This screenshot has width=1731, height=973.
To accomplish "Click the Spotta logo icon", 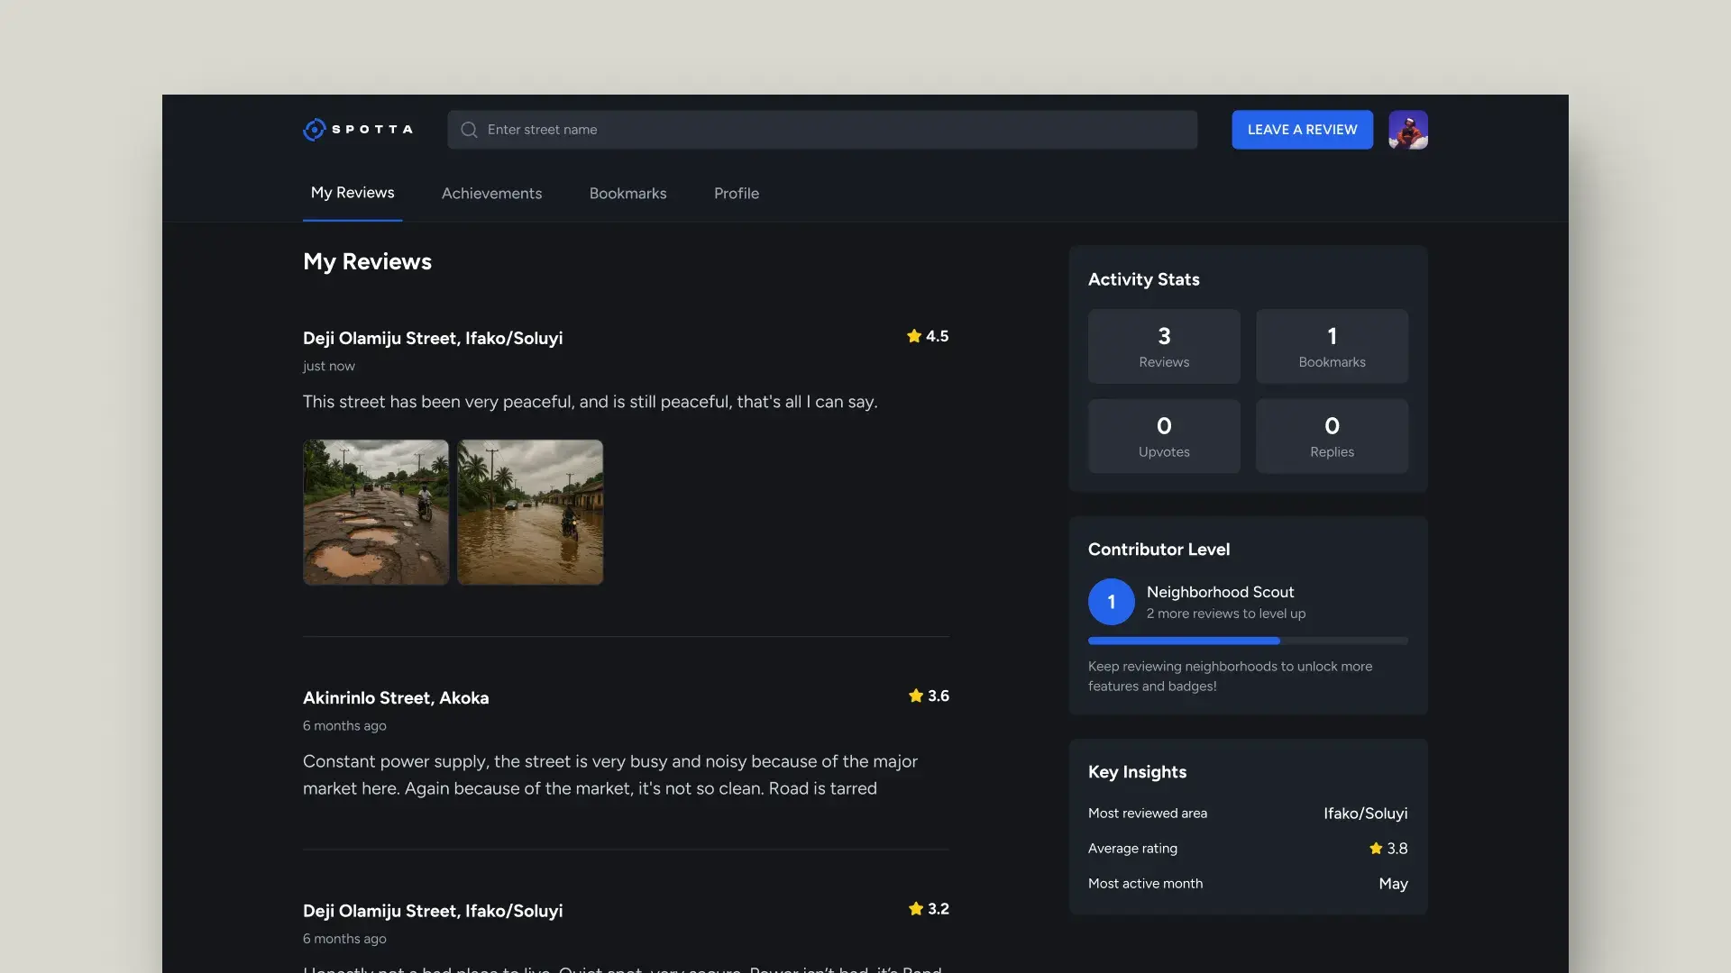I will [314, 129].
